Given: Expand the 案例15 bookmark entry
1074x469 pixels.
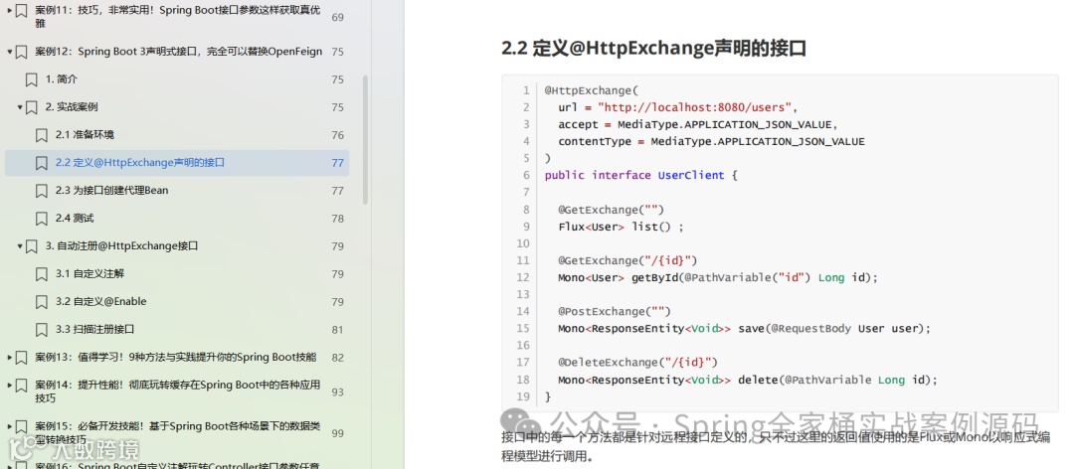Looking at the screenshot, I should pos(9,426).
